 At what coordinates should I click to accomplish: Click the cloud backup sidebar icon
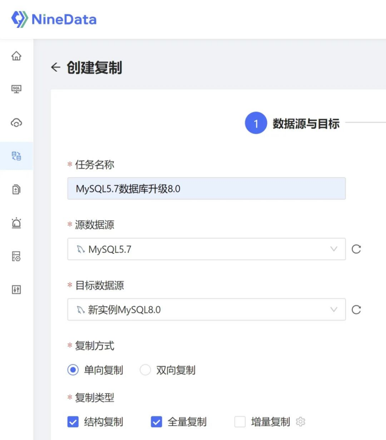click(x=17, y=122)
